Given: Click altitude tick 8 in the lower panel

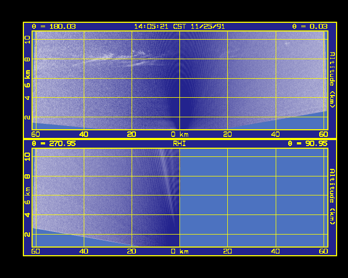Looking at the screenshot, I should click(x=27, y=176).
